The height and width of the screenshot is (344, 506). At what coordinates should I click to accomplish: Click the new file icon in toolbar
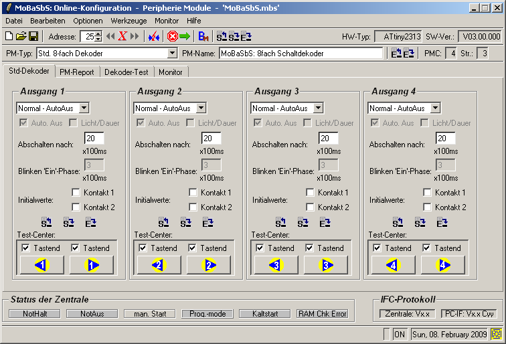pos(9,36)
